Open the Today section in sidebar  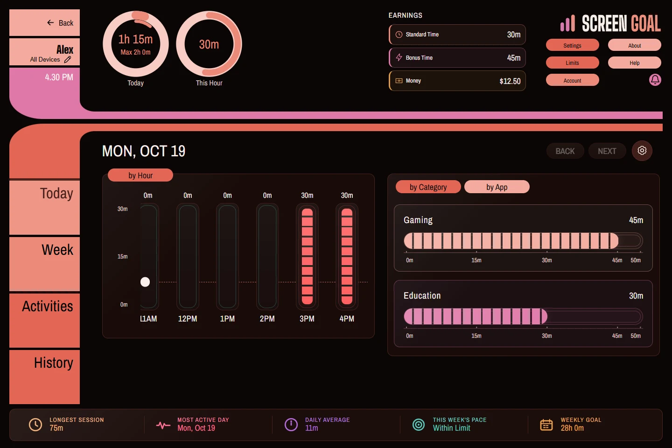pyautogui.click(x=45, y=208)
